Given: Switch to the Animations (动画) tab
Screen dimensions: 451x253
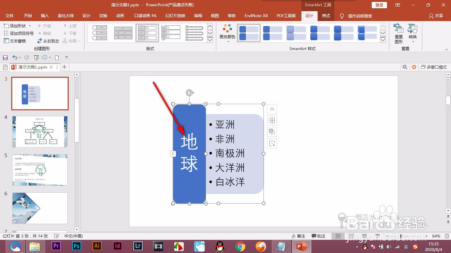Looking at the screenshot, I should [x=120, y=16].
